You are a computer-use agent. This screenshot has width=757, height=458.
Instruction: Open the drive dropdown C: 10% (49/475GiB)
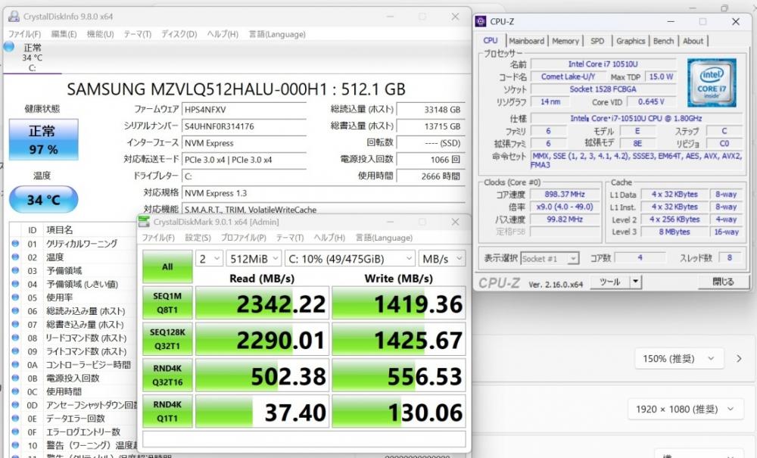[x=350, y=259]
